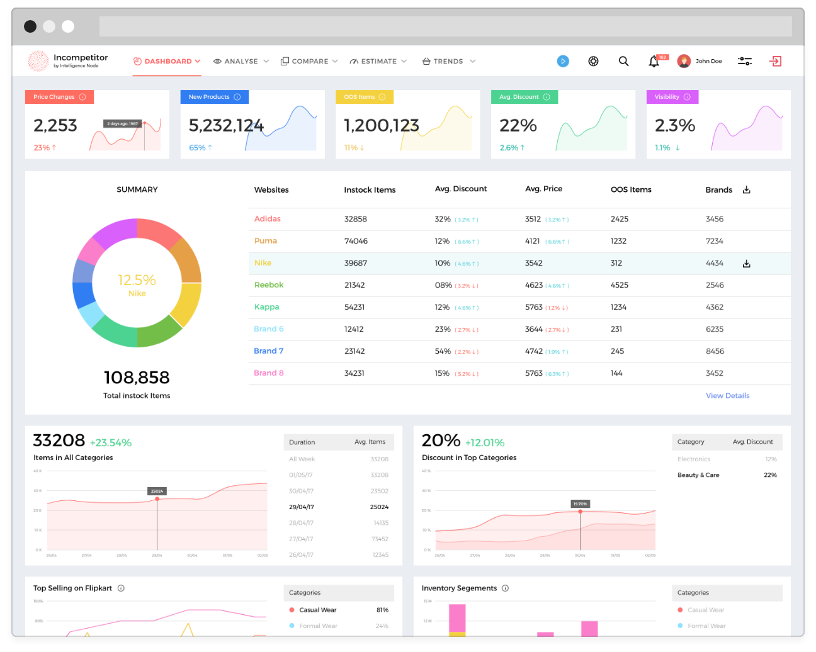Viewport: 816px width, 652px height.
Task: Click the View Details link
Action: (x=727, y=396)
